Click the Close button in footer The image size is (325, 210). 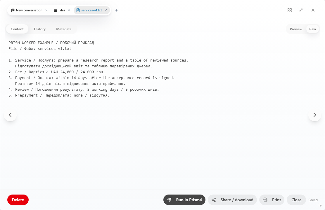[x=296, y=200]
